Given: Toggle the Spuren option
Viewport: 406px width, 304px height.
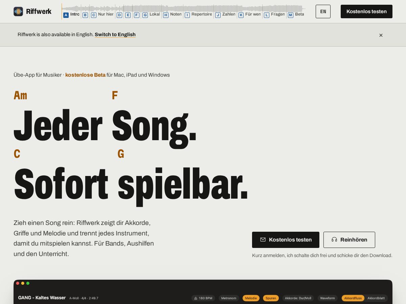Looking at the screenshot, I should [x=271, y=298].
